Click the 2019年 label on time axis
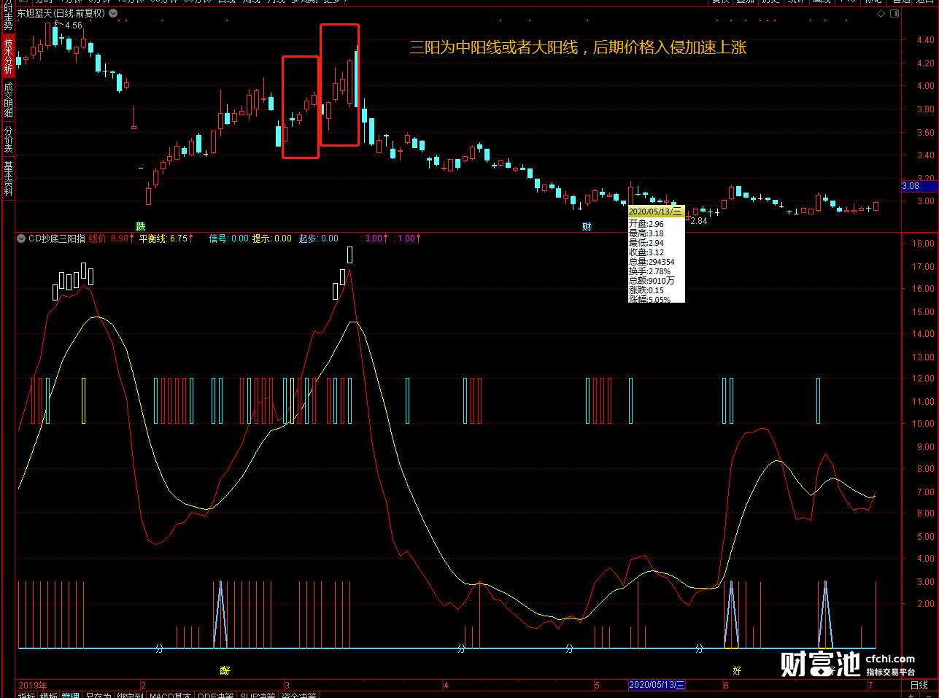This screenshot has width=939, height=698. pyautogui.click(x=33, y=686)
